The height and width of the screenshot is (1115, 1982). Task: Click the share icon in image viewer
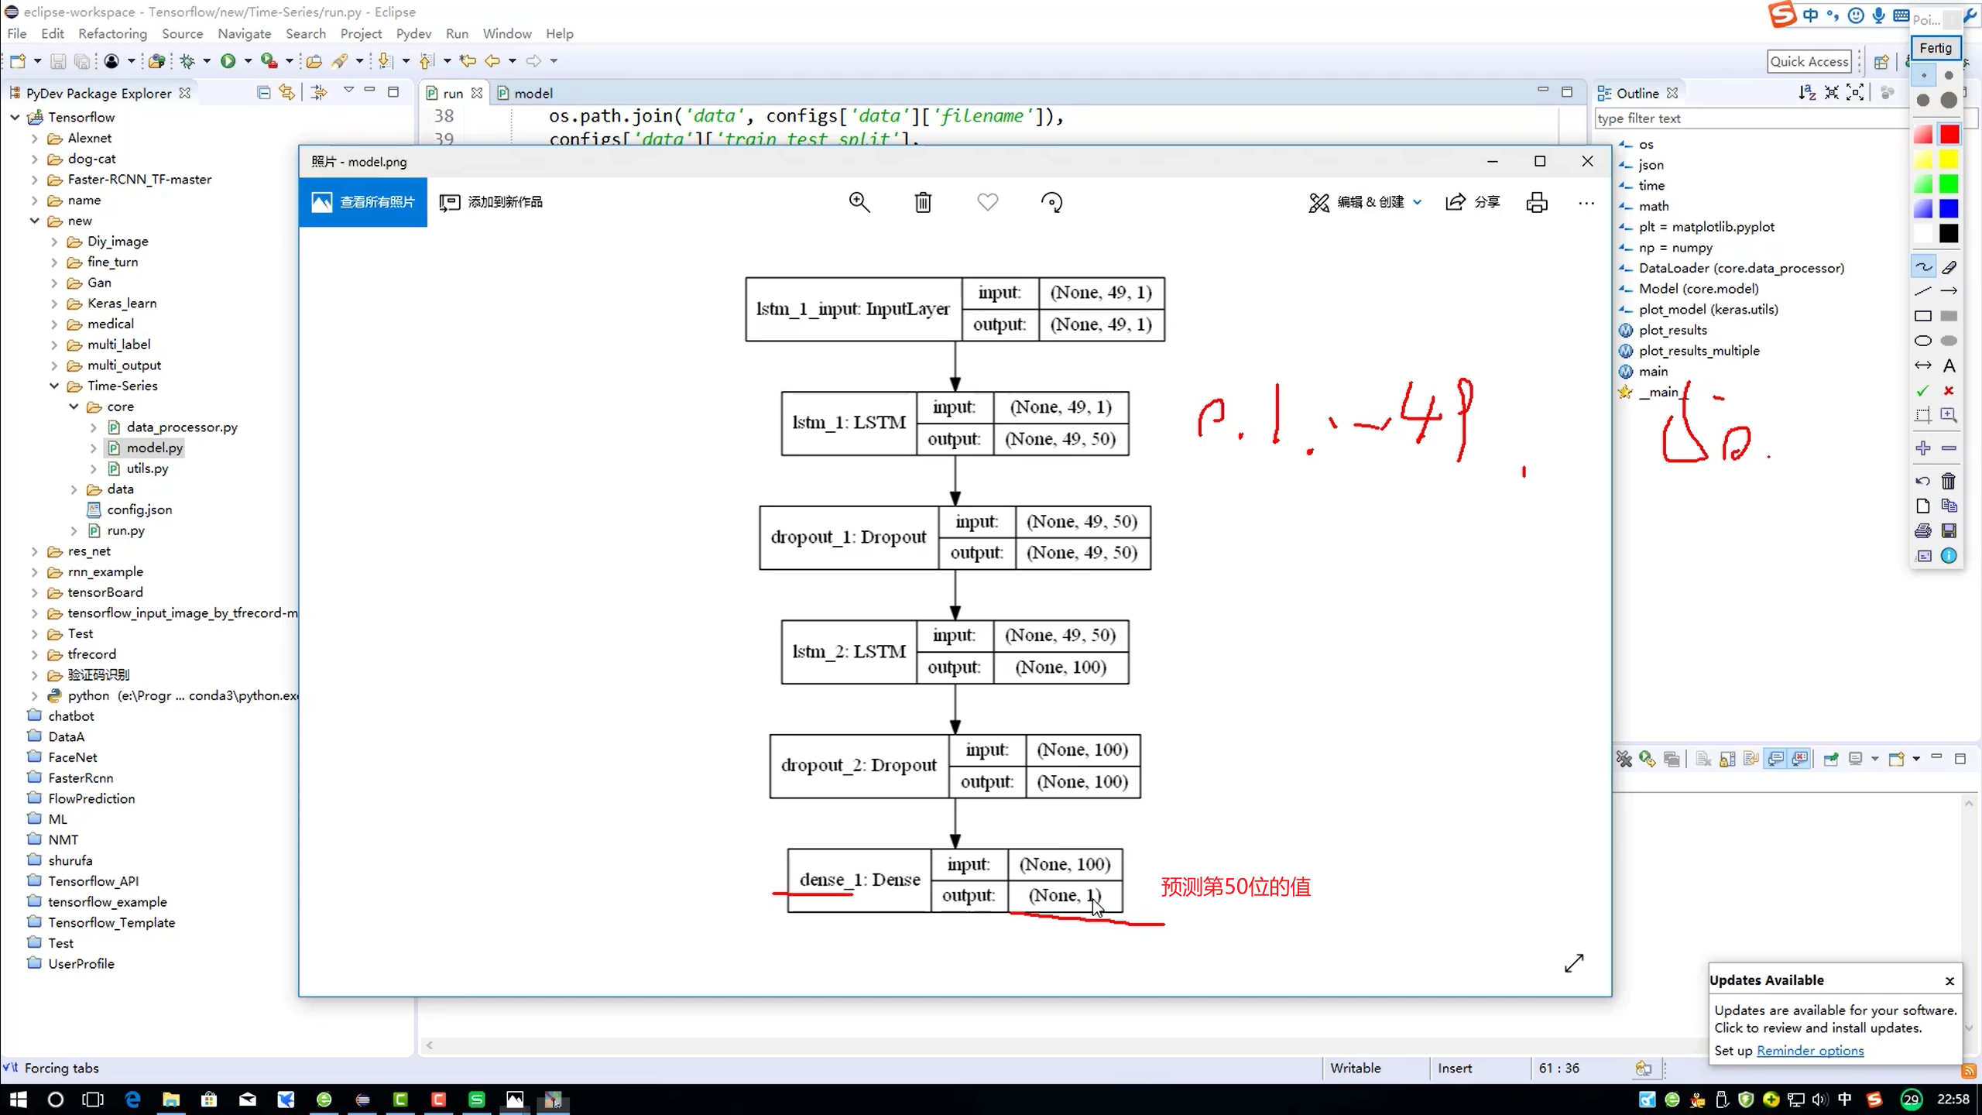pyautogui.click(x=1459, y=203)
